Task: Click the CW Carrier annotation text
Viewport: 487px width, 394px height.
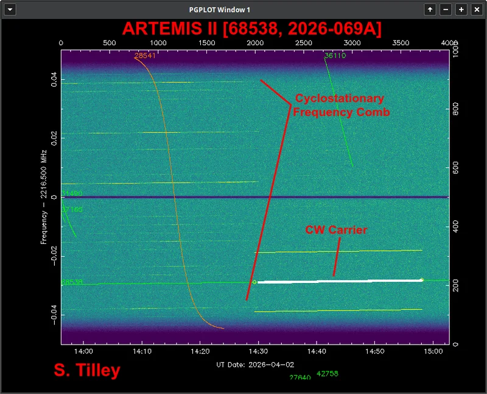Action: [x=336, y=230]
